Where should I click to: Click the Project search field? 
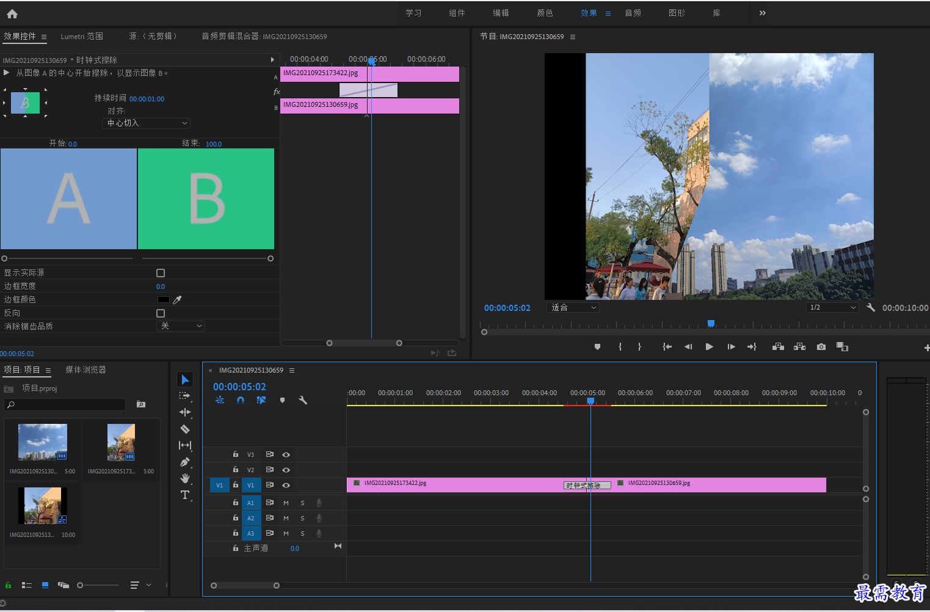click(x=65, y=404)
